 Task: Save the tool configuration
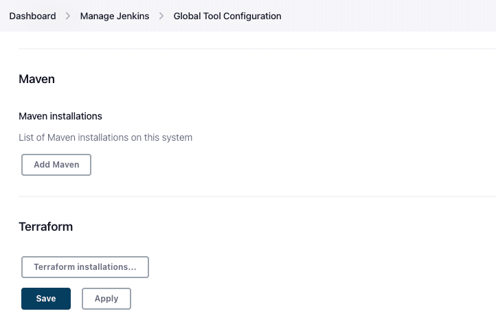coord(46,299)
